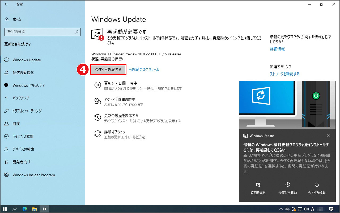Click 時刻を選択 in the notification
Image resolution: width=340 pixels, height=213 pixels.
(258, 189)
